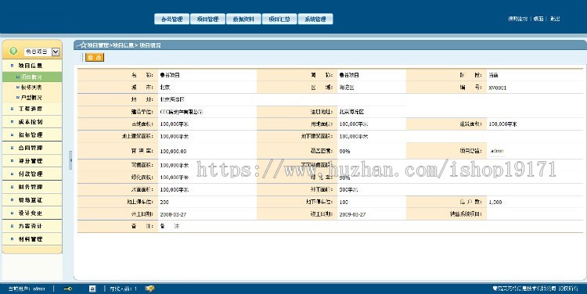Expand 现场签证 sidebar section
Screen dimensions: 587x294
coord(31,200)
